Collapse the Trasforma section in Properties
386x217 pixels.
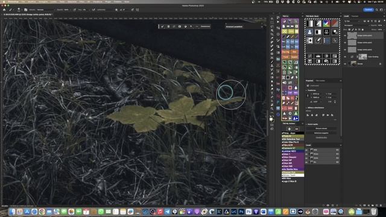tap(306, 90)
